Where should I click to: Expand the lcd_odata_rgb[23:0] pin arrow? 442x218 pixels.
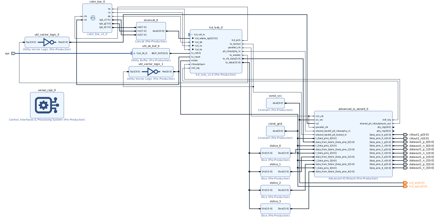pos(193,38)
